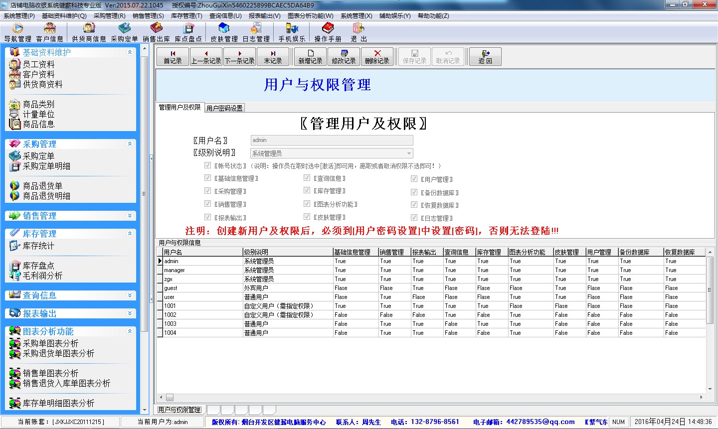Click the 新增记录 button
The width and height of the screenshot is (718, 429).
[310, 57]
